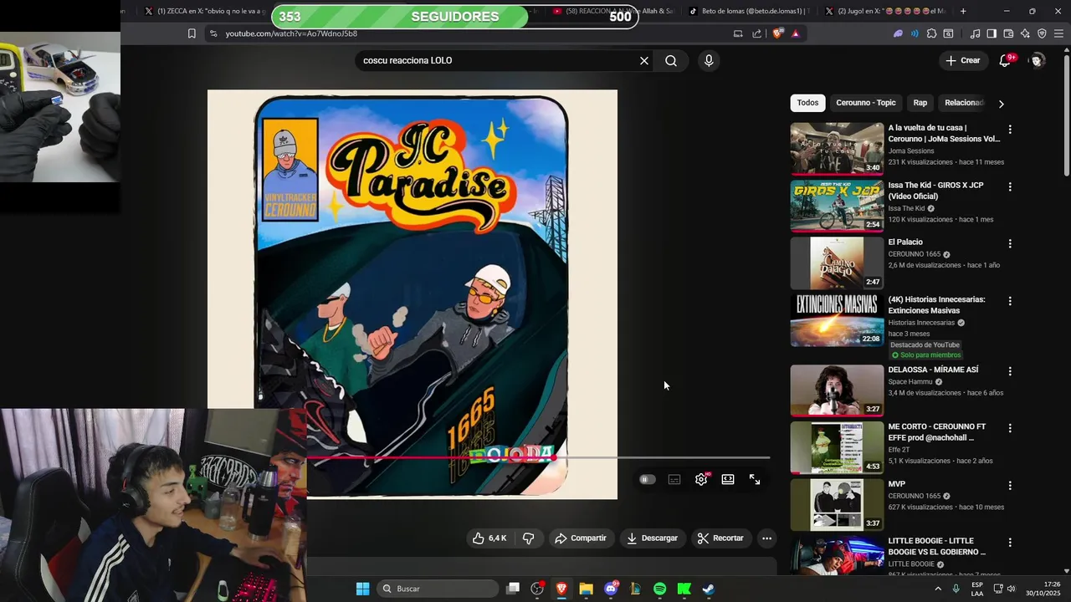Open Spotify from the taskbar

659,589
